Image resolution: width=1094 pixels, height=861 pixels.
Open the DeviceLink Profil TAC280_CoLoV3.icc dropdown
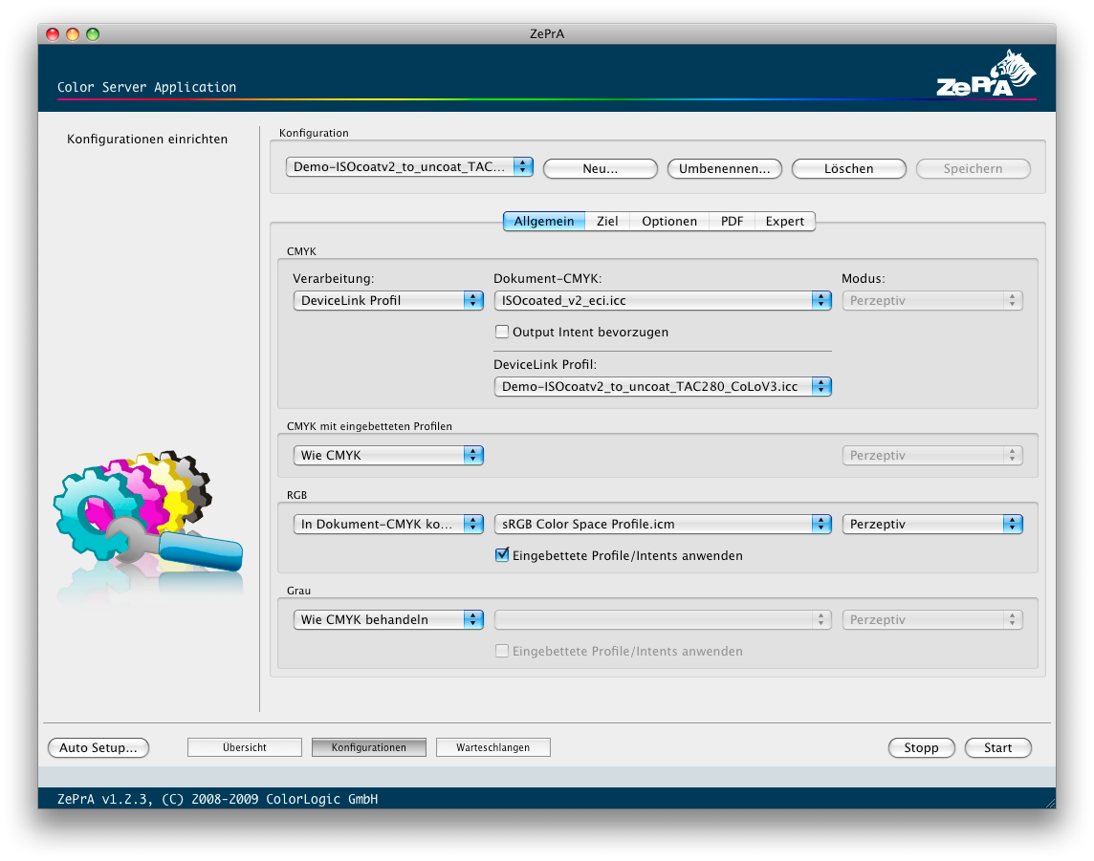(x=662, y=386)
